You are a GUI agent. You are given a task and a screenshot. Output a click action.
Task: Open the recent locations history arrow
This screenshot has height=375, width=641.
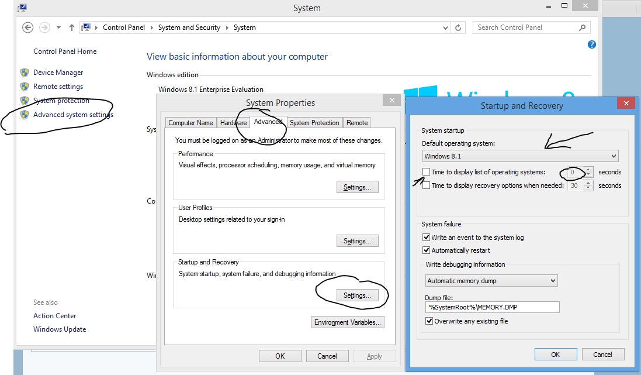tap(59, 27)
